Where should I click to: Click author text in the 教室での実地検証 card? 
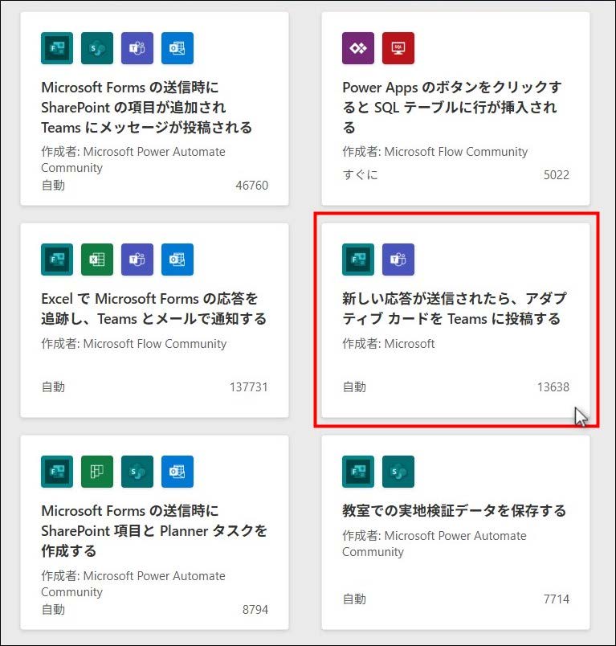click(x=434, y=544)
